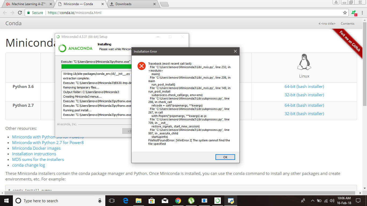Open the Installation instructions link

click(x=34, y=154)
